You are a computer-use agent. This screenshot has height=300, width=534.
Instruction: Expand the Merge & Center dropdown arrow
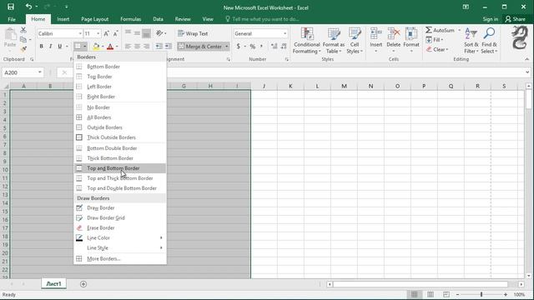(x=226, y=47)
